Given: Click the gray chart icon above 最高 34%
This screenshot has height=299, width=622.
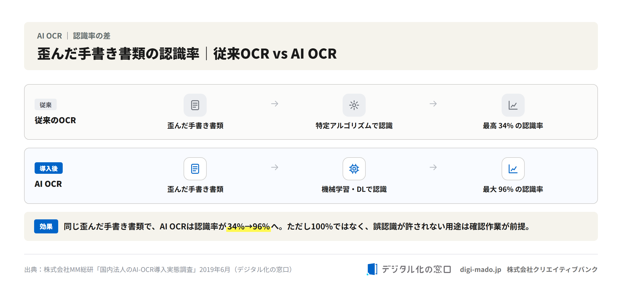Looking at the screenshot, I should pyautogui.click(x=513, y=105).
